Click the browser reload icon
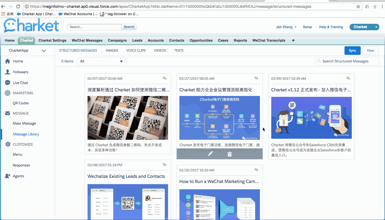This screenshot has height=220, width=385. click(x=18, y=6)
